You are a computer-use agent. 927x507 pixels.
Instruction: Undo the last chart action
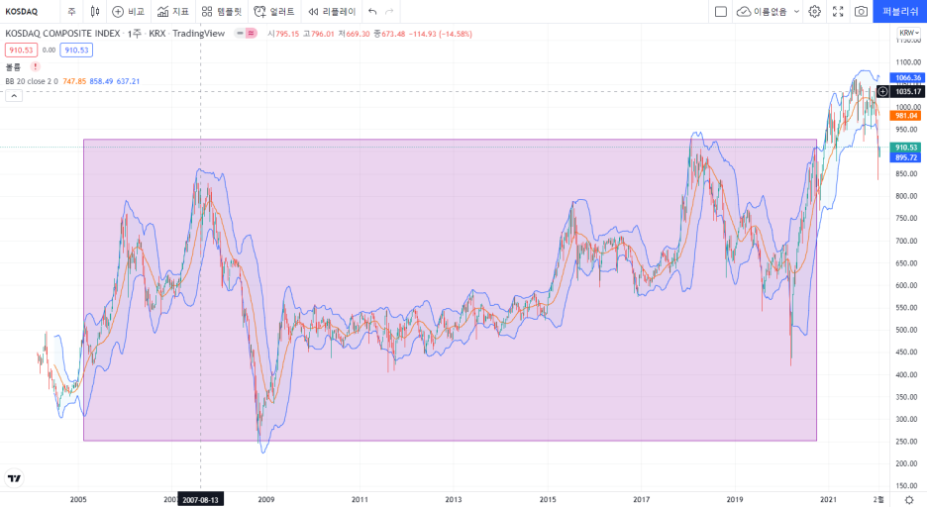[x=371, y=11]
